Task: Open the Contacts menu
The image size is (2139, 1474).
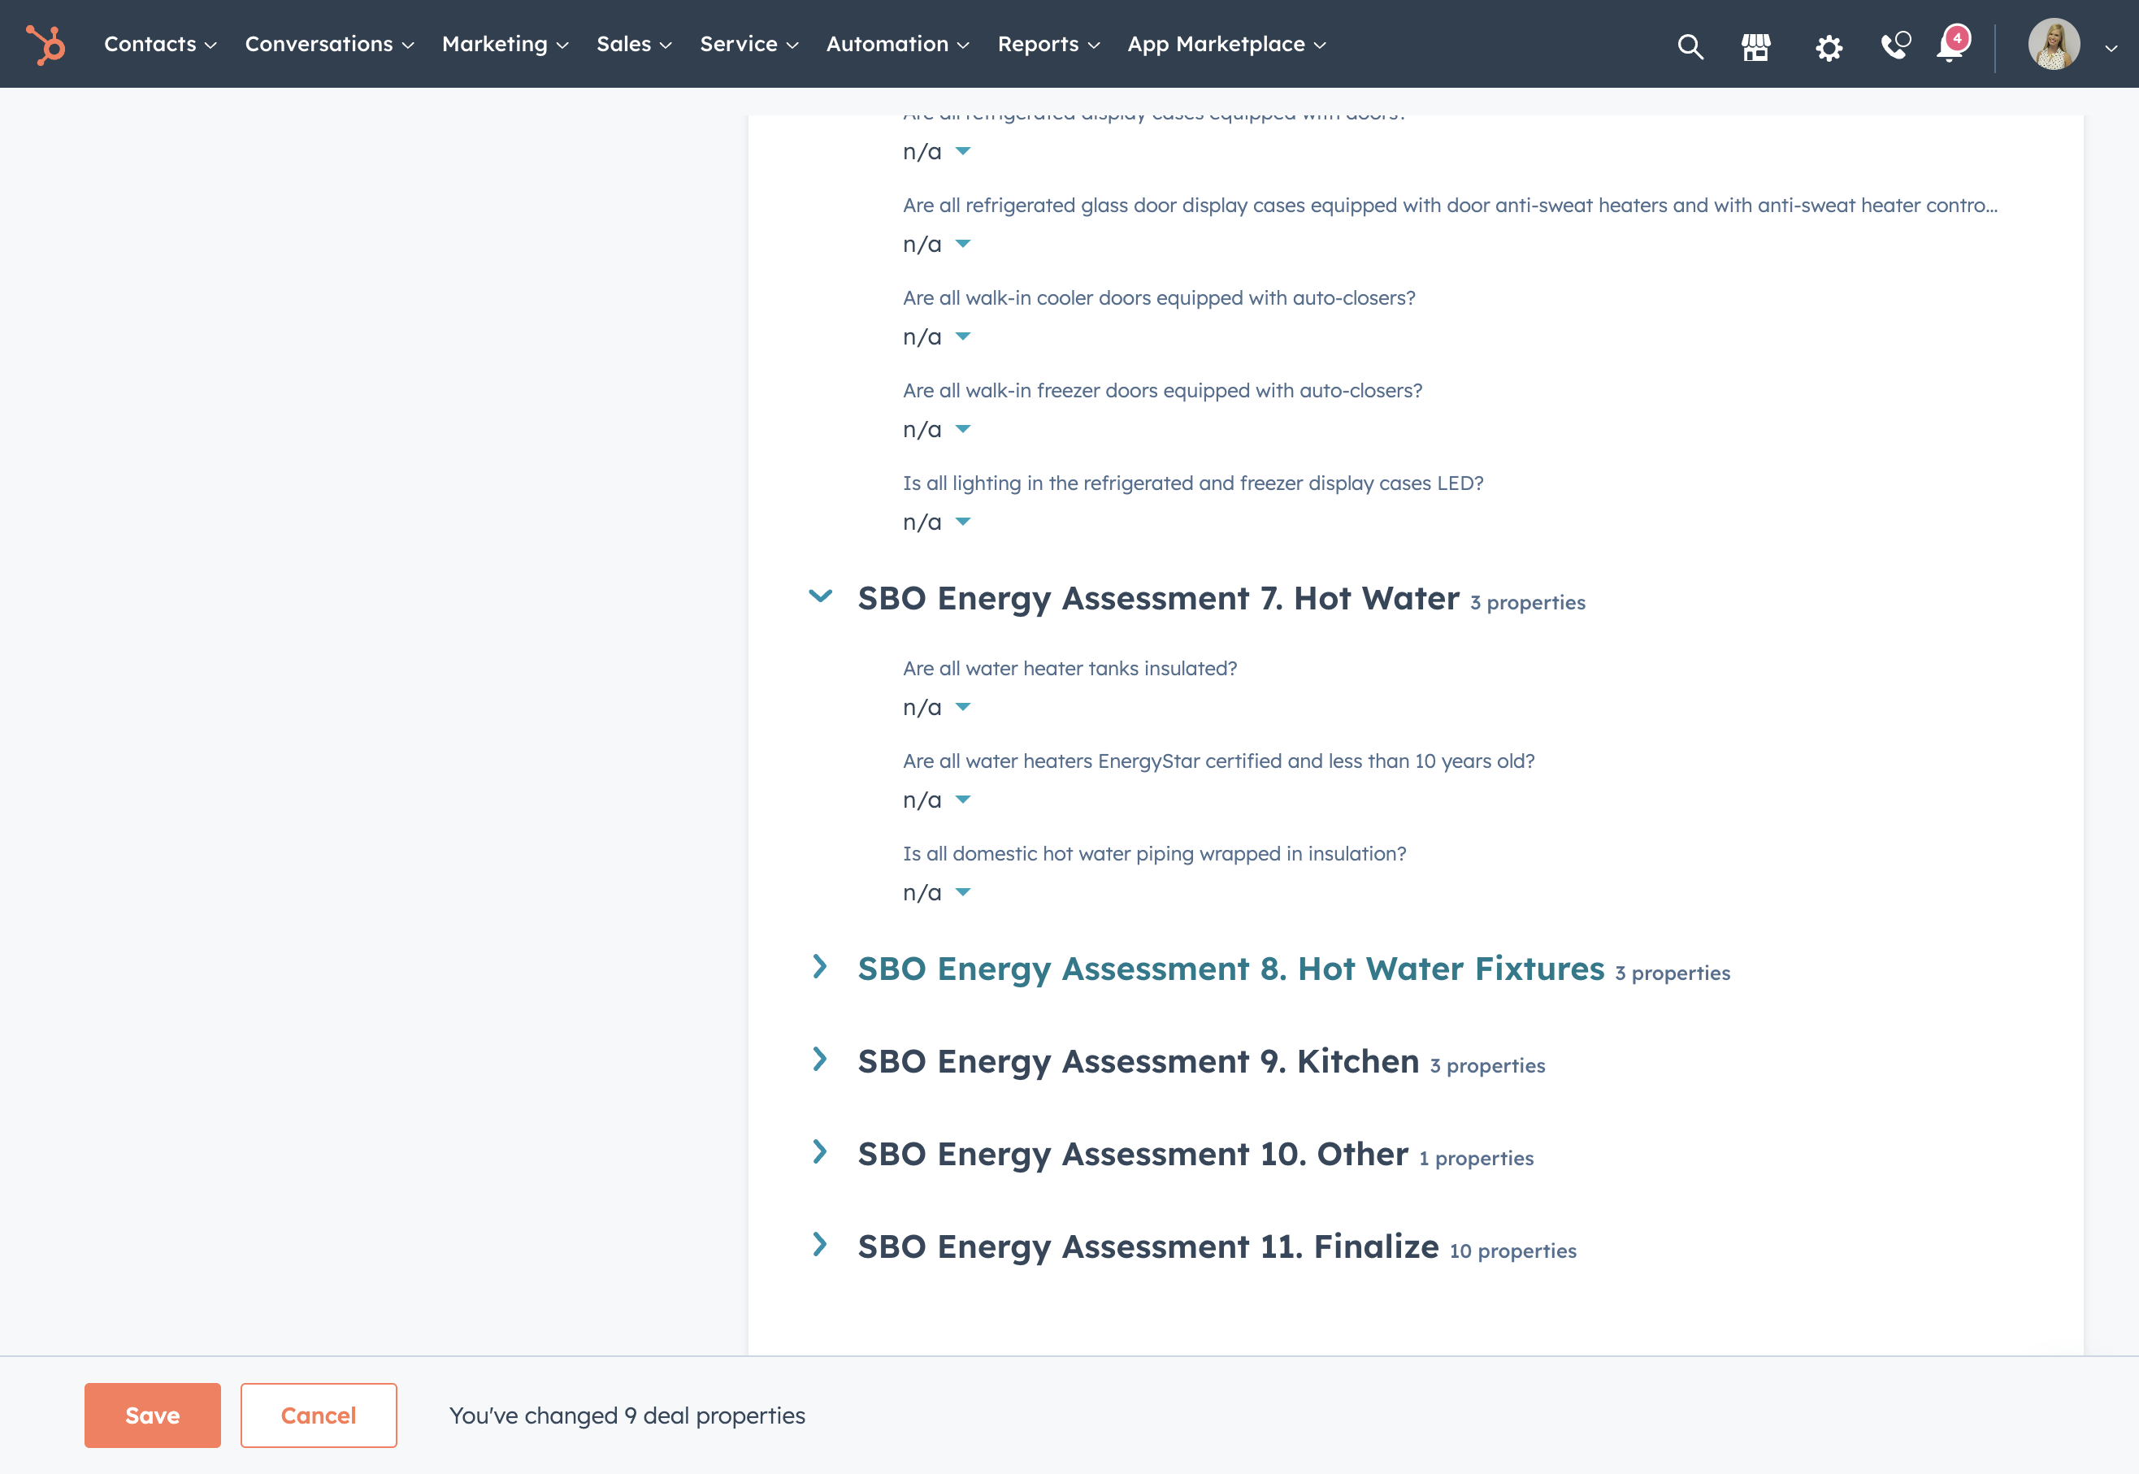Action: [x=160, y=45]
